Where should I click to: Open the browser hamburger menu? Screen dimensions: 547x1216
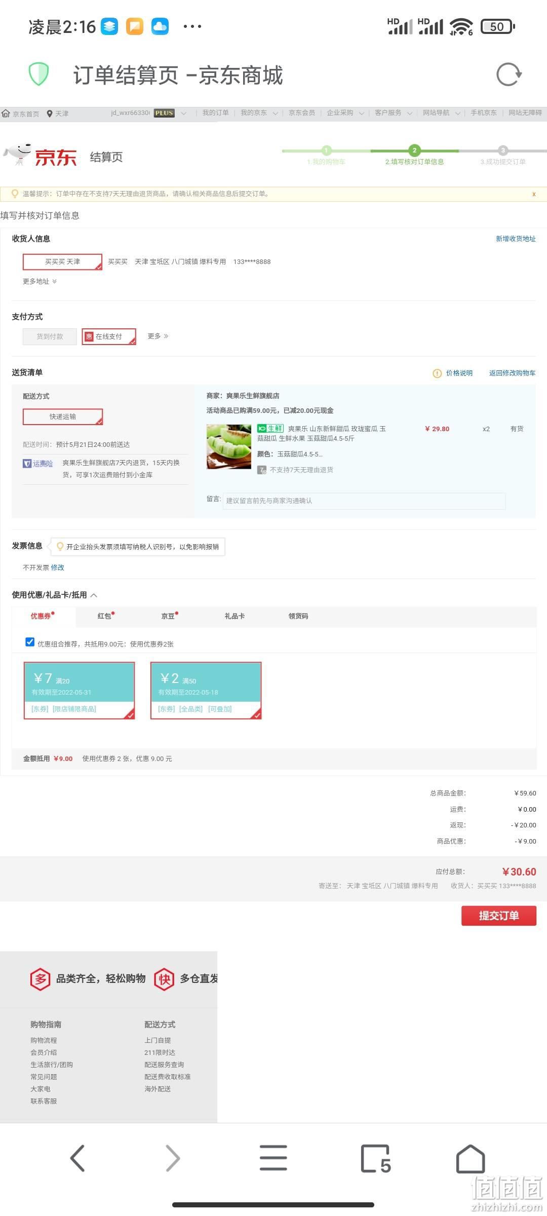(x=273, y=1158)
